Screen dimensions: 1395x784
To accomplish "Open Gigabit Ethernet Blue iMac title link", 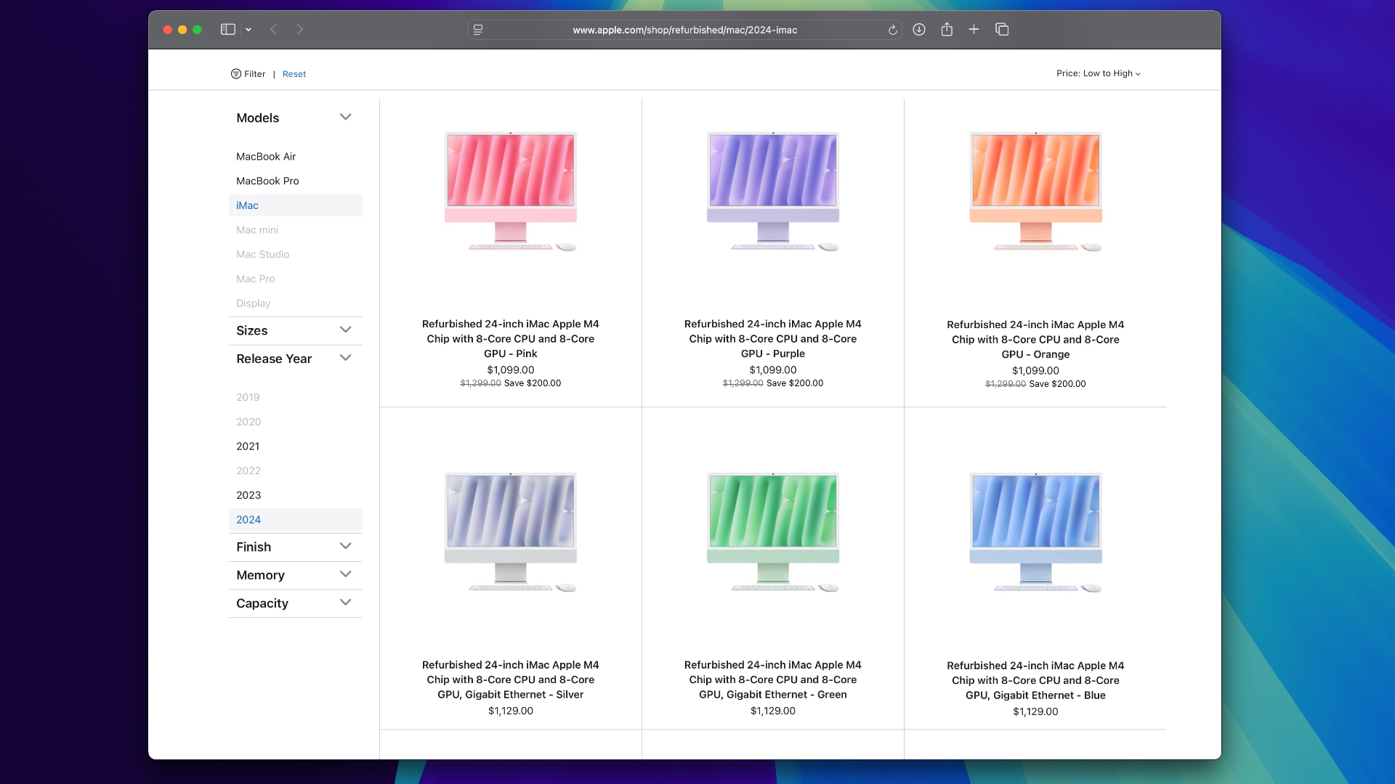I will click(1035, 680).
